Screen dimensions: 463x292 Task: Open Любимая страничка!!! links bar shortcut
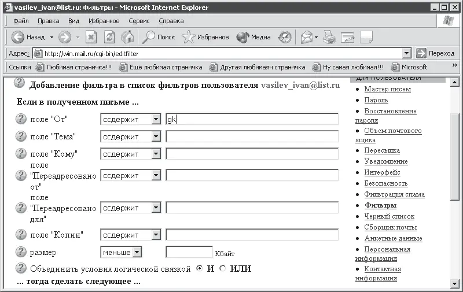(x=74, y=67)
